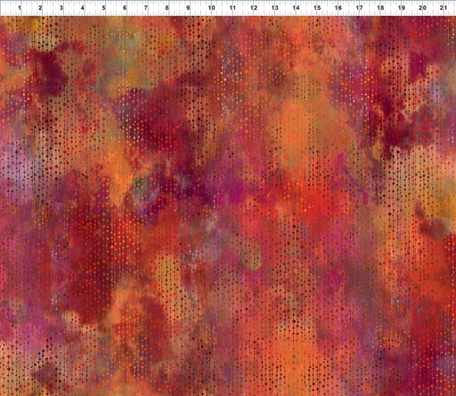Image resolution: width=456 pixels, height=396 pixels.
Task: Click the small dark green fabric spot
Action: coord(139,182)
